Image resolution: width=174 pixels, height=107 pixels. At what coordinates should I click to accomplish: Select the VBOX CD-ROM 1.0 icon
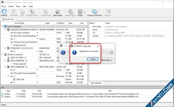pyautogui.click(x=8, y=57)
